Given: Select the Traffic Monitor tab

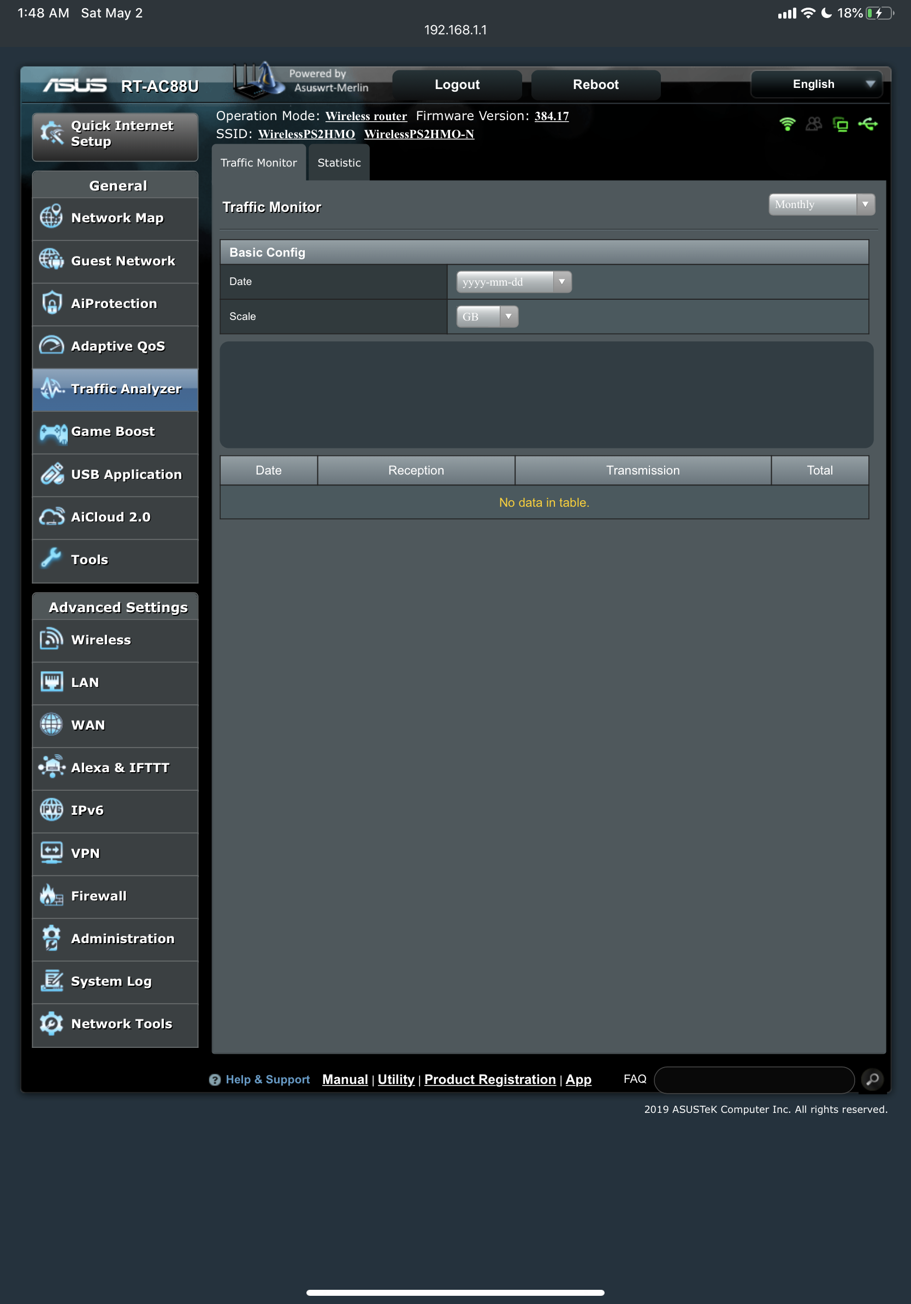Looking at the screenshot, I should coord(258,163).
